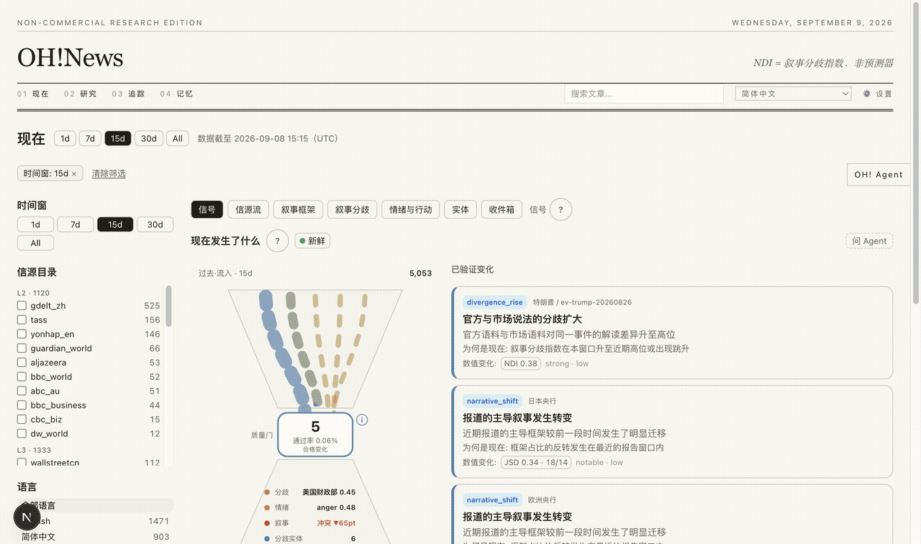The height and width of the screenshot is (544, 921).
Task: Click the quality gate box showing 5
Action: pos(315,434)
